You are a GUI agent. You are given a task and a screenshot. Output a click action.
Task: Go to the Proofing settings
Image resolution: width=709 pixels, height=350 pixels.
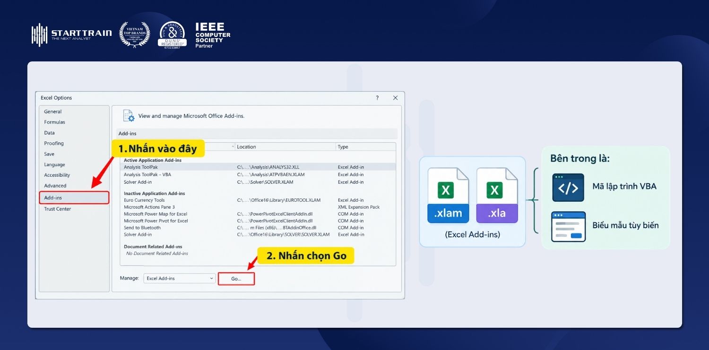coord(54,143)
